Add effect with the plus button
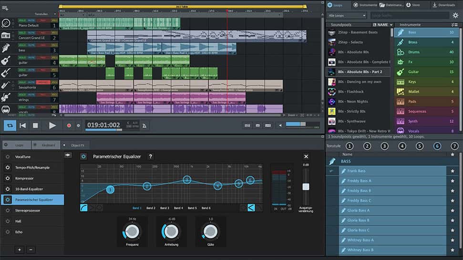 coord(20,250)
